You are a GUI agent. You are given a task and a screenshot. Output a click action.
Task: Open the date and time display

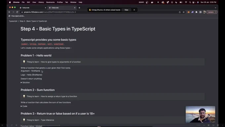coord(208,2)
